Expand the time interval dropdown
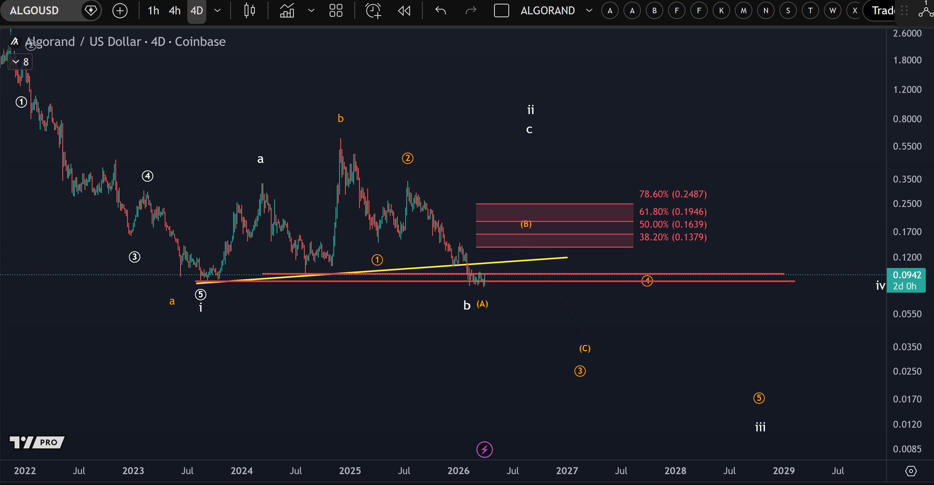This screenshot has width=934, height=485. [218, 10]
